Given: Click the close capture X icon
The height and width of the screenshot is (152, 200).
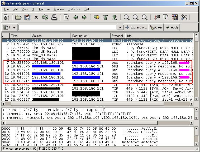Looking at the screenshot, I should point(36,17).
